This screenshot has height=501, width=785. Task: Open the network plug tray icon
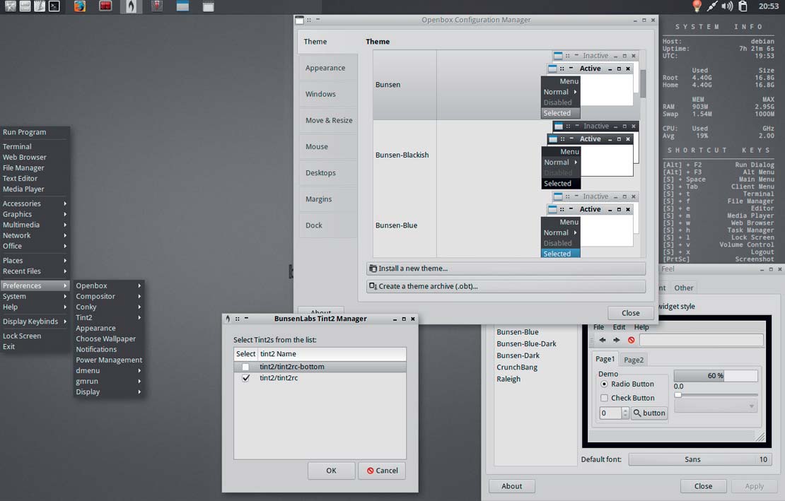click(x=712, y=6)
